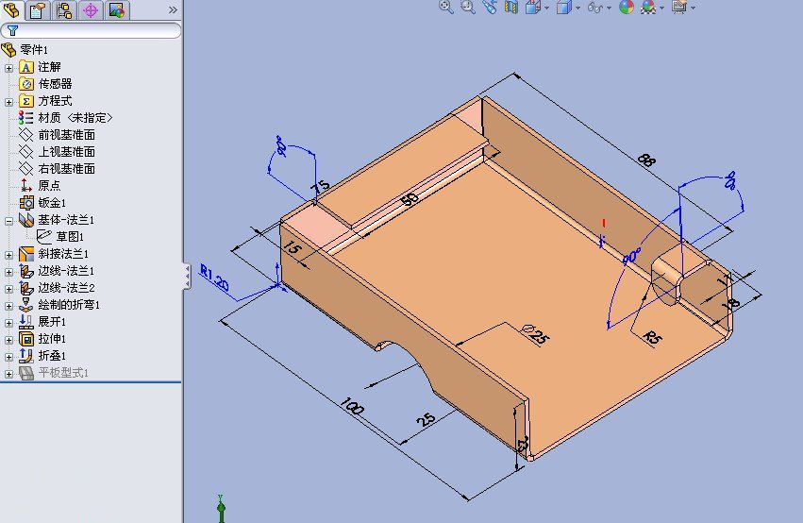Open the Hide/Show Items dropdown arrow

point(609,8)
